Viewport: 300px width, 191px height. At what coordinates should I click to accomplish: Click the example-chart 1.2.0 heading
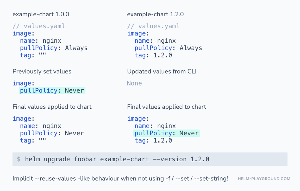coord(155,14)
